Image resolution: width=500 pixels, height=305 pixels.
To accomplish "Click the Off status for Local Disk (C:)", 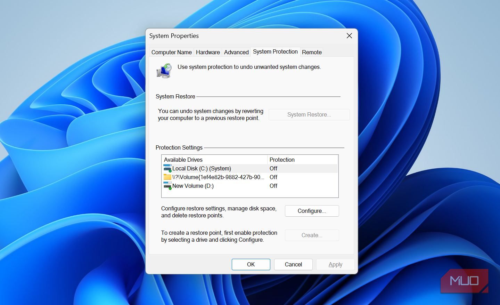I will (273, 168).
